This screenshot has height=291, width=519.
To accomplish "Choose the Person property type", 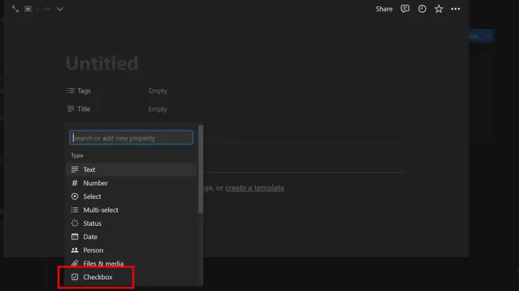I will coord(131,250).
